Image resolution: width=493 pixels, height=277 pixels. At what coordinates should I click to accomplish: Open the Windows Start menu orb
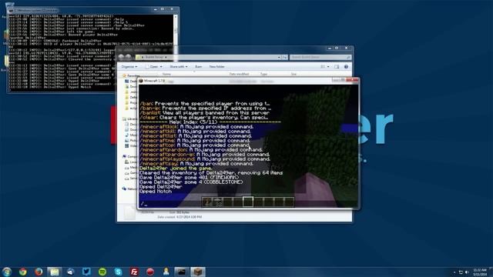point(7,272)
